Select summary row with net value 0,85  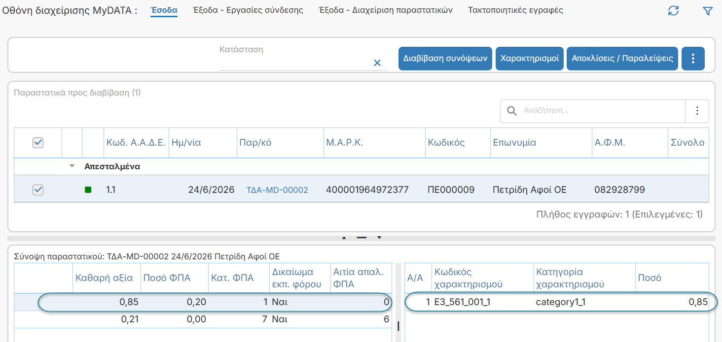point(203,302)
